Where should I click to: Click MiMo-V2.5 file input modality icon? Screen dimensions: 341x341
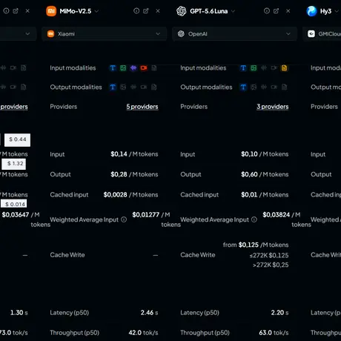click(154, 68)
